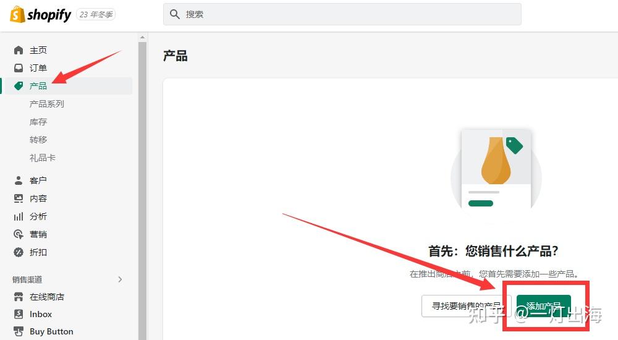Click the 寻找要销售的产品 button
The height and width of the screenshot is (340, 618).
(x=466, y=305)
